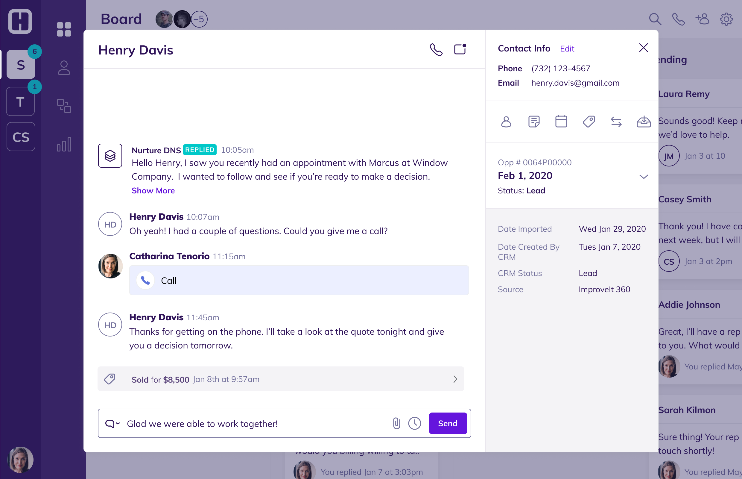The image size is (742, 479).
Task: Switch to the CS workspace tab
Action: [x=21, y=137]
